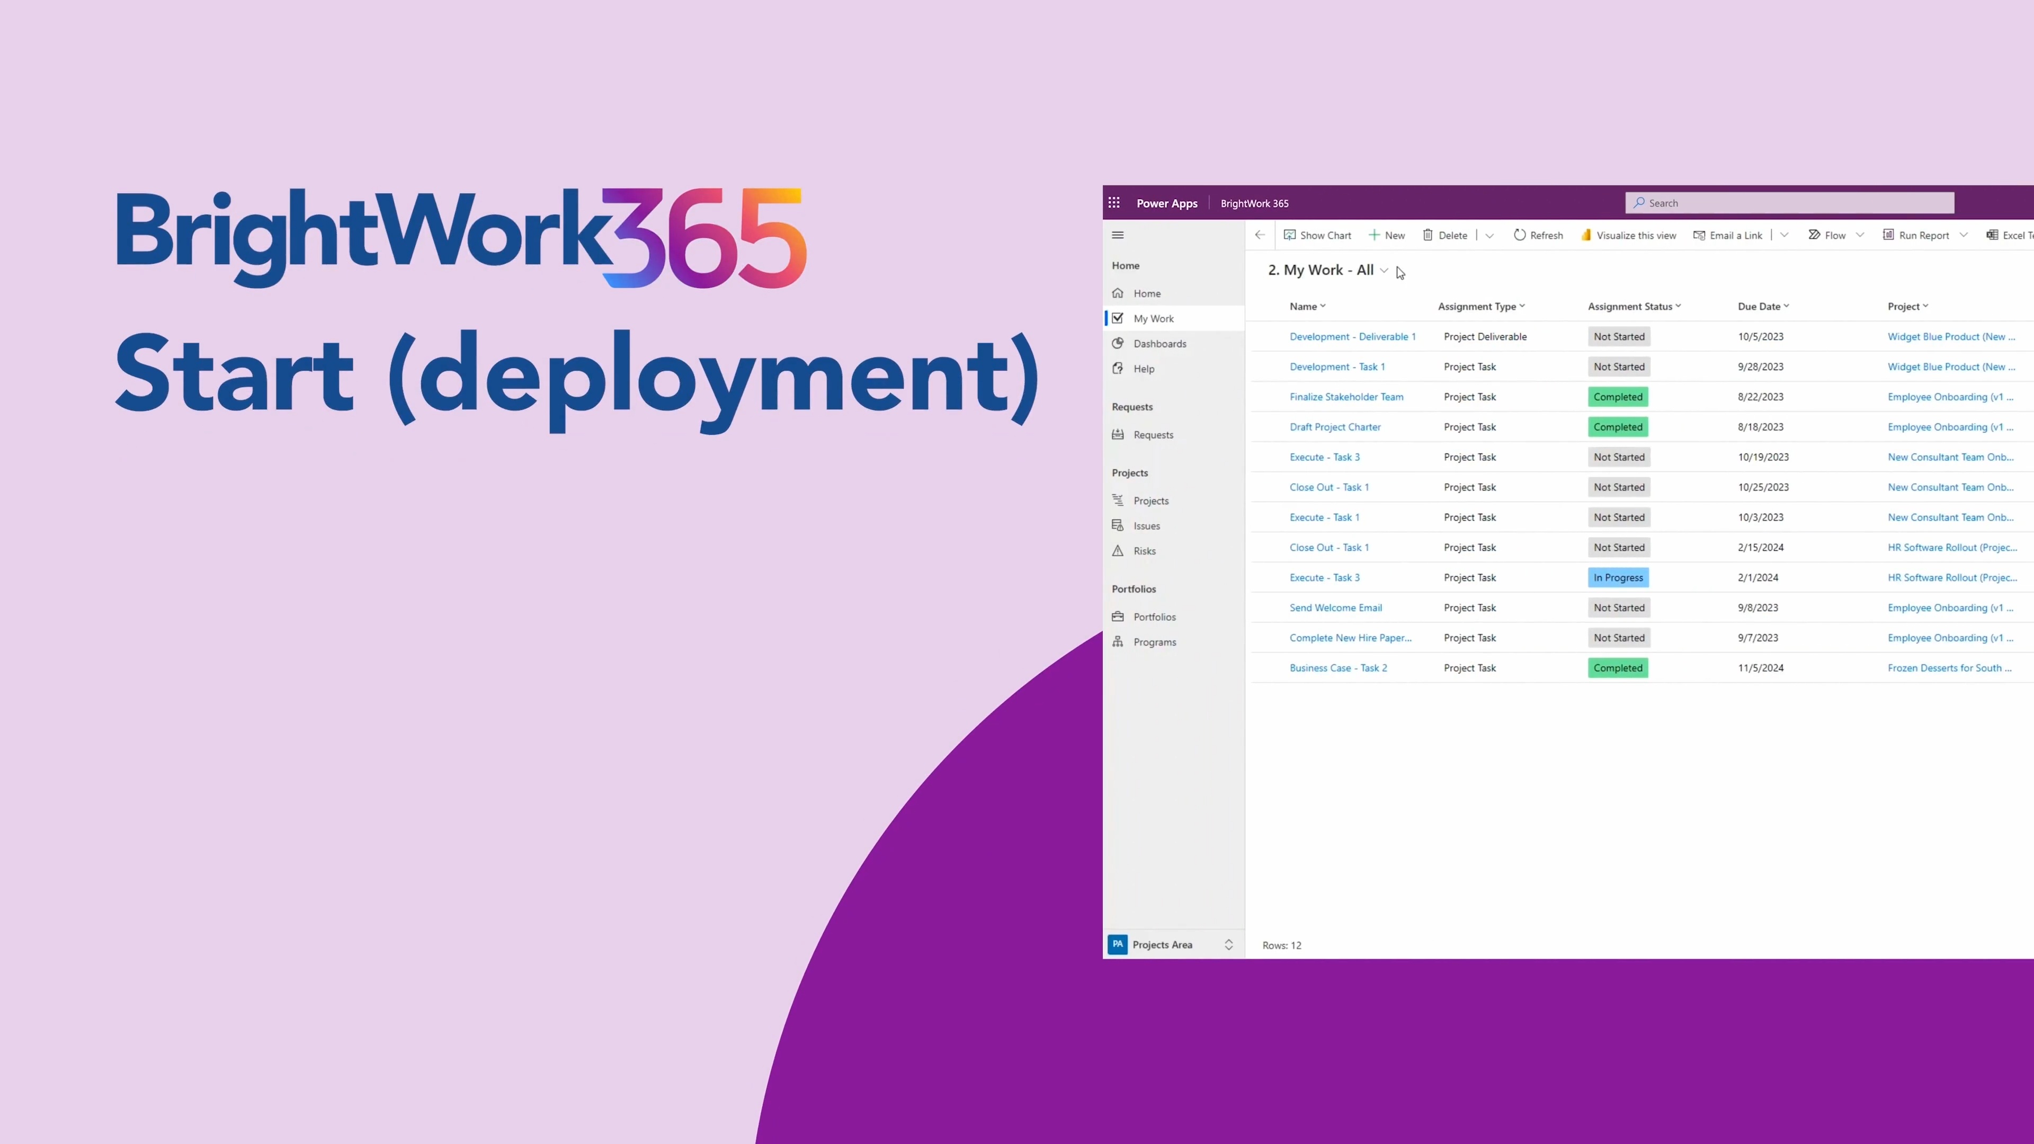2034x1144 pixels.
Task: Open the Power Apps app launcher grid
Action: [x=1113, y=203]
